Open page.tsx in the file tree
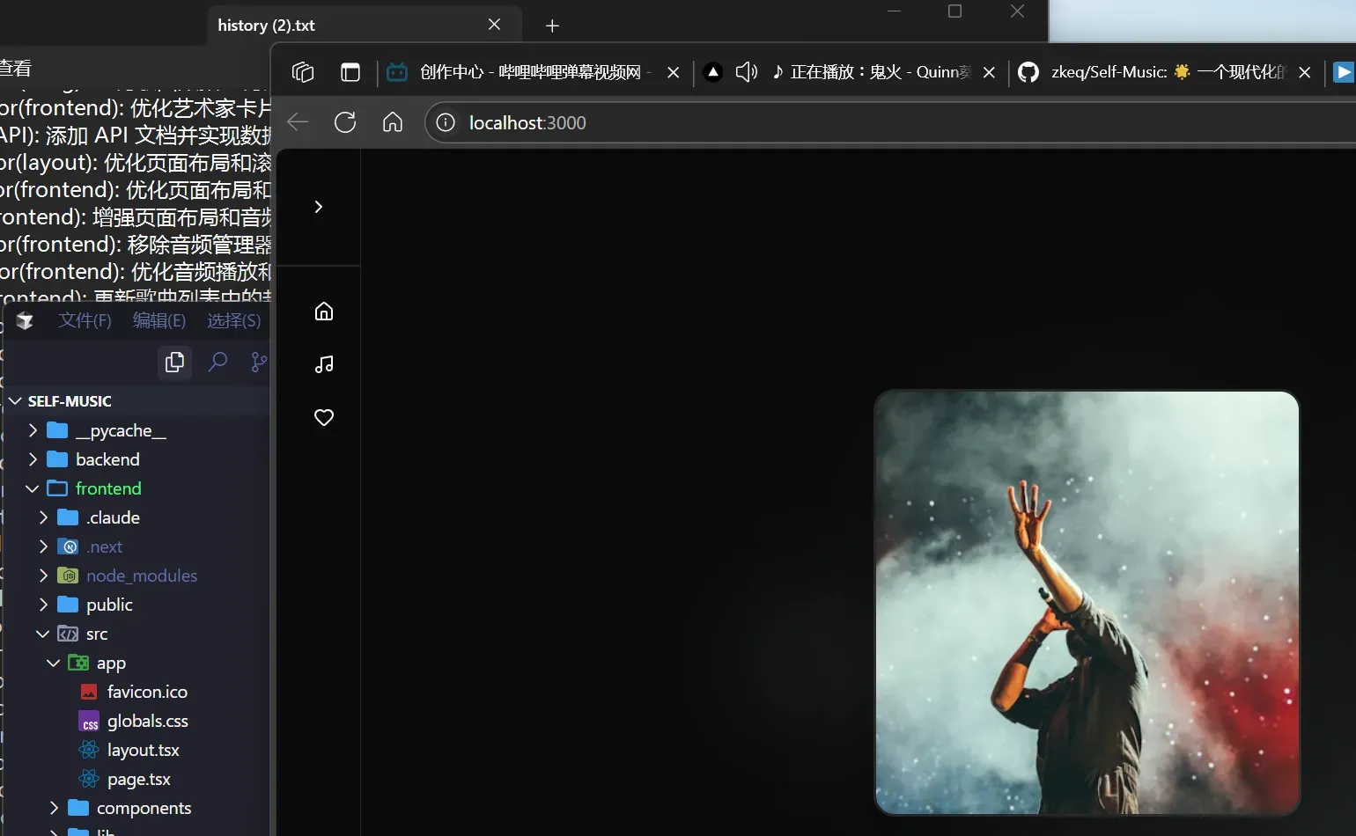 [x=138, y=779]
